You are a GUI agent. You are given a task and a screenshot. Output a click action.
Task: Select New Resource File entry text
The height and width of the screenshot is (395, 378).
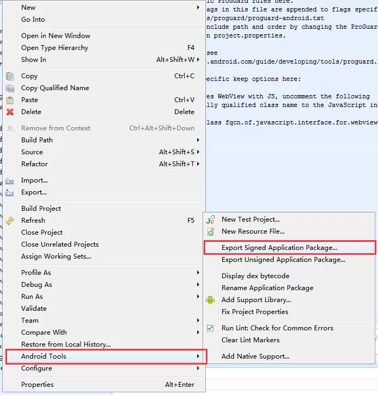[253, 231]
